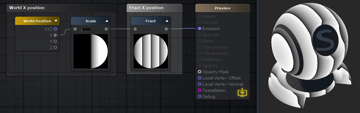
Task: Click the World Position Y output port
Action: coord(55,41)
